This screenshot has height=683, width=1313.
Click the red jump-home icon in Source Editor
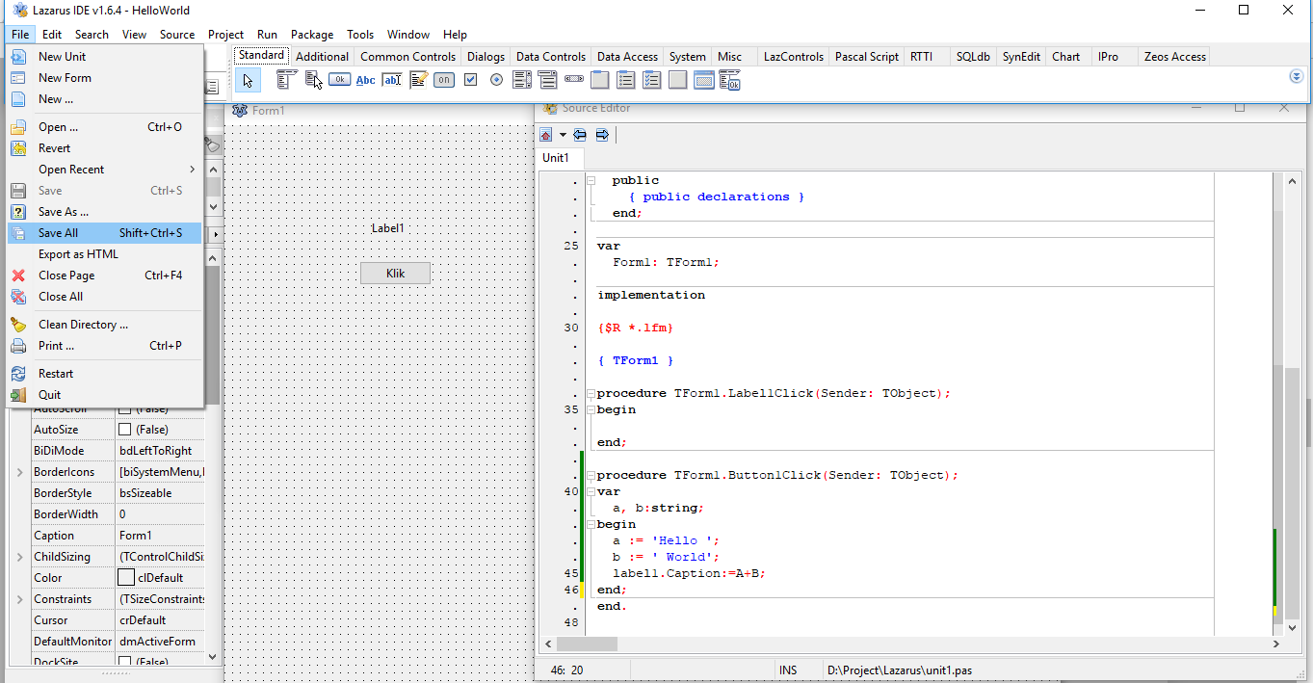(x=546, y=135)
